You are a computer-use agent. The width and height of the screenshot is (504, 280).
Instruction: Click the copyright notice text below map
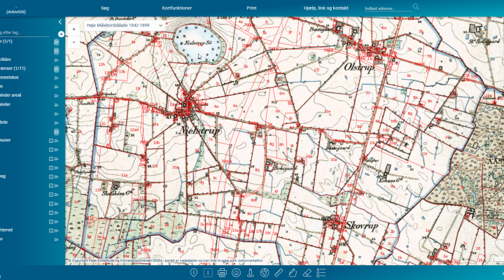166,260
